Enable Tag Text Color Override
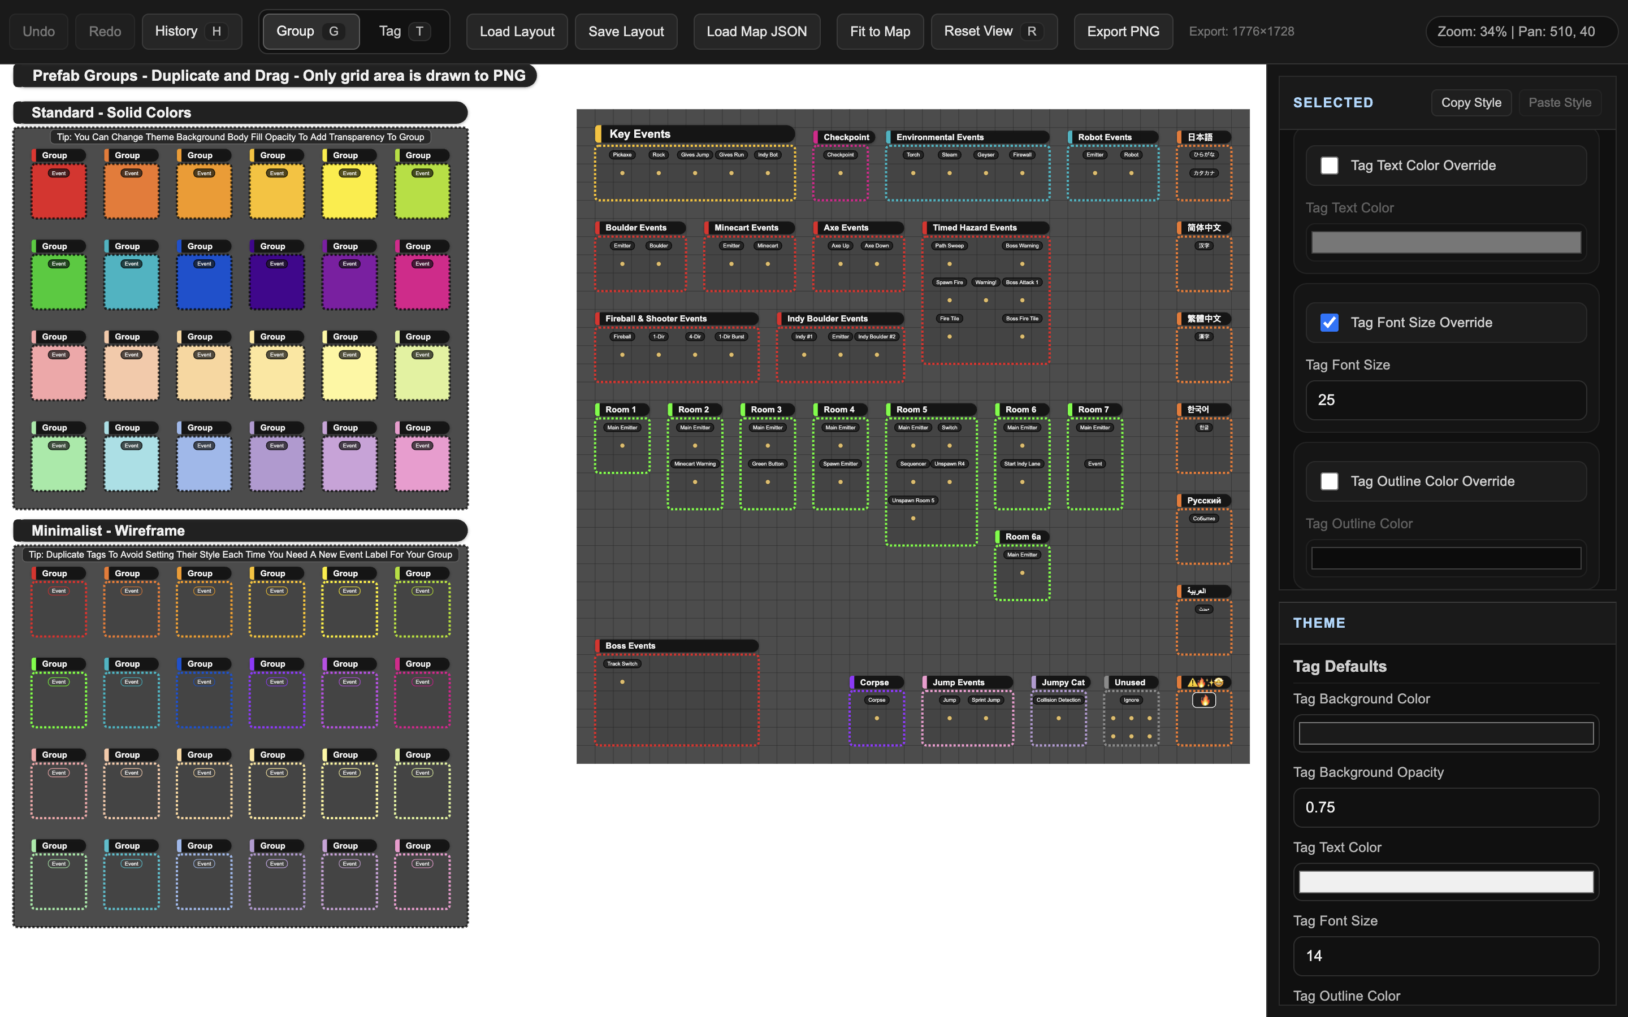The width and height of the screenshot is (1628, 1017). pos(1330,166)
